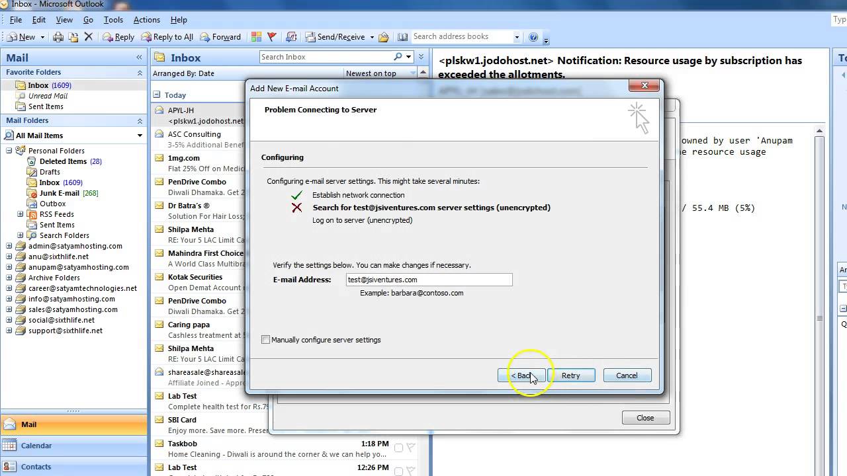Open the Edit menu
This screenshot has height=476, width=847.
[x=38, y=20]
